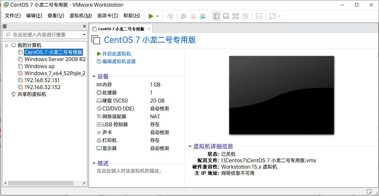Viewport: 379px width, 196px height.
Task: Click the virtual machine screen thumbnail
Action: (281, 95)
